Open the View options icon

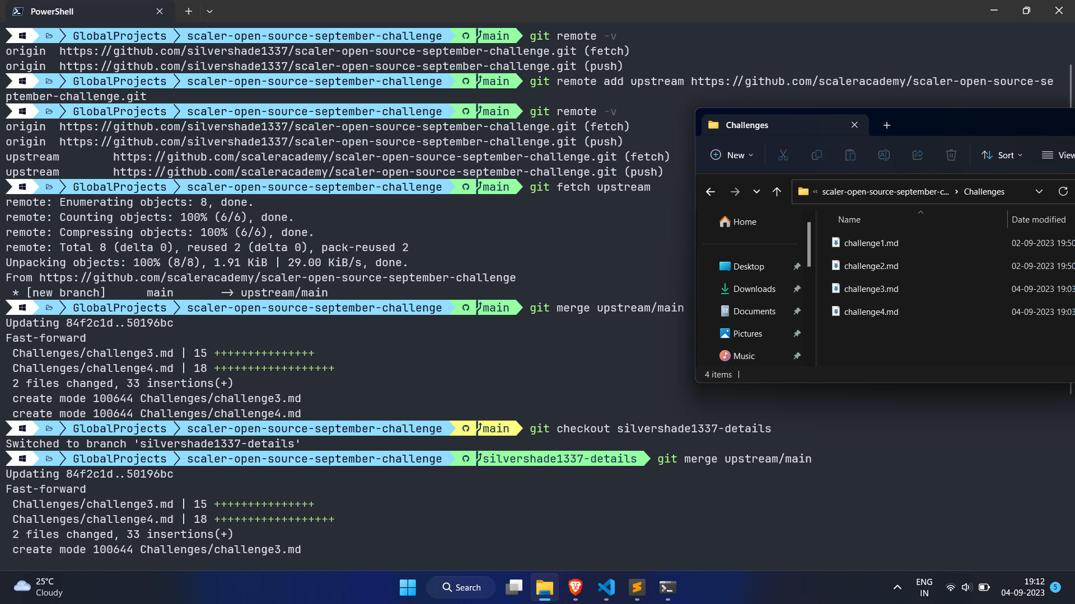click(1058, 155)
